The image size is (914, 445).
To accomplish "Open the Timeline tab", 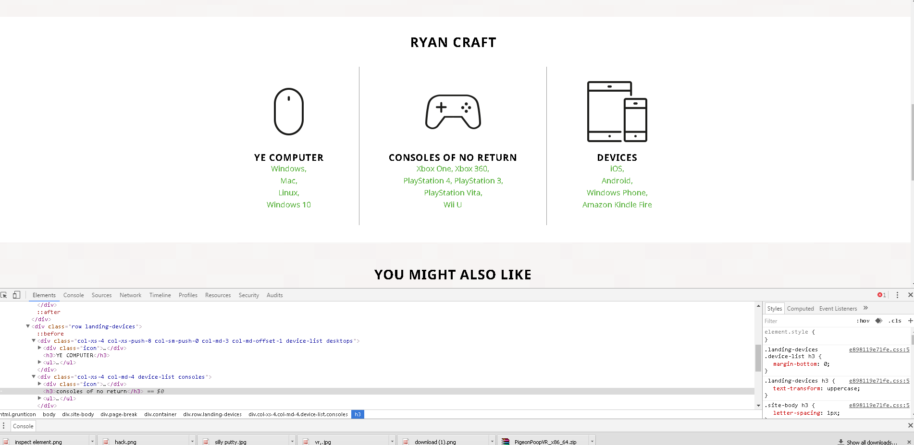I will point(160,295).
